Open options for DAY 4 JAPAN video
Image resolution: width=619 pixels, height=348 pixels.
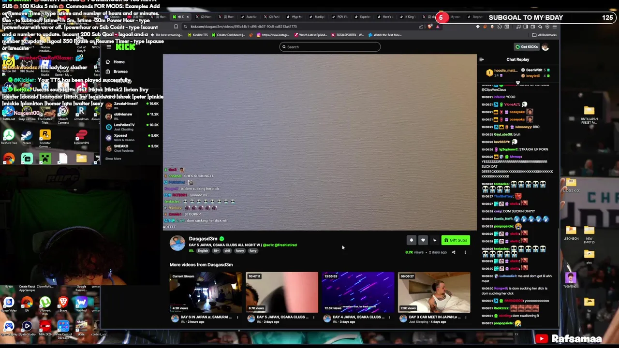coord(390,317)
